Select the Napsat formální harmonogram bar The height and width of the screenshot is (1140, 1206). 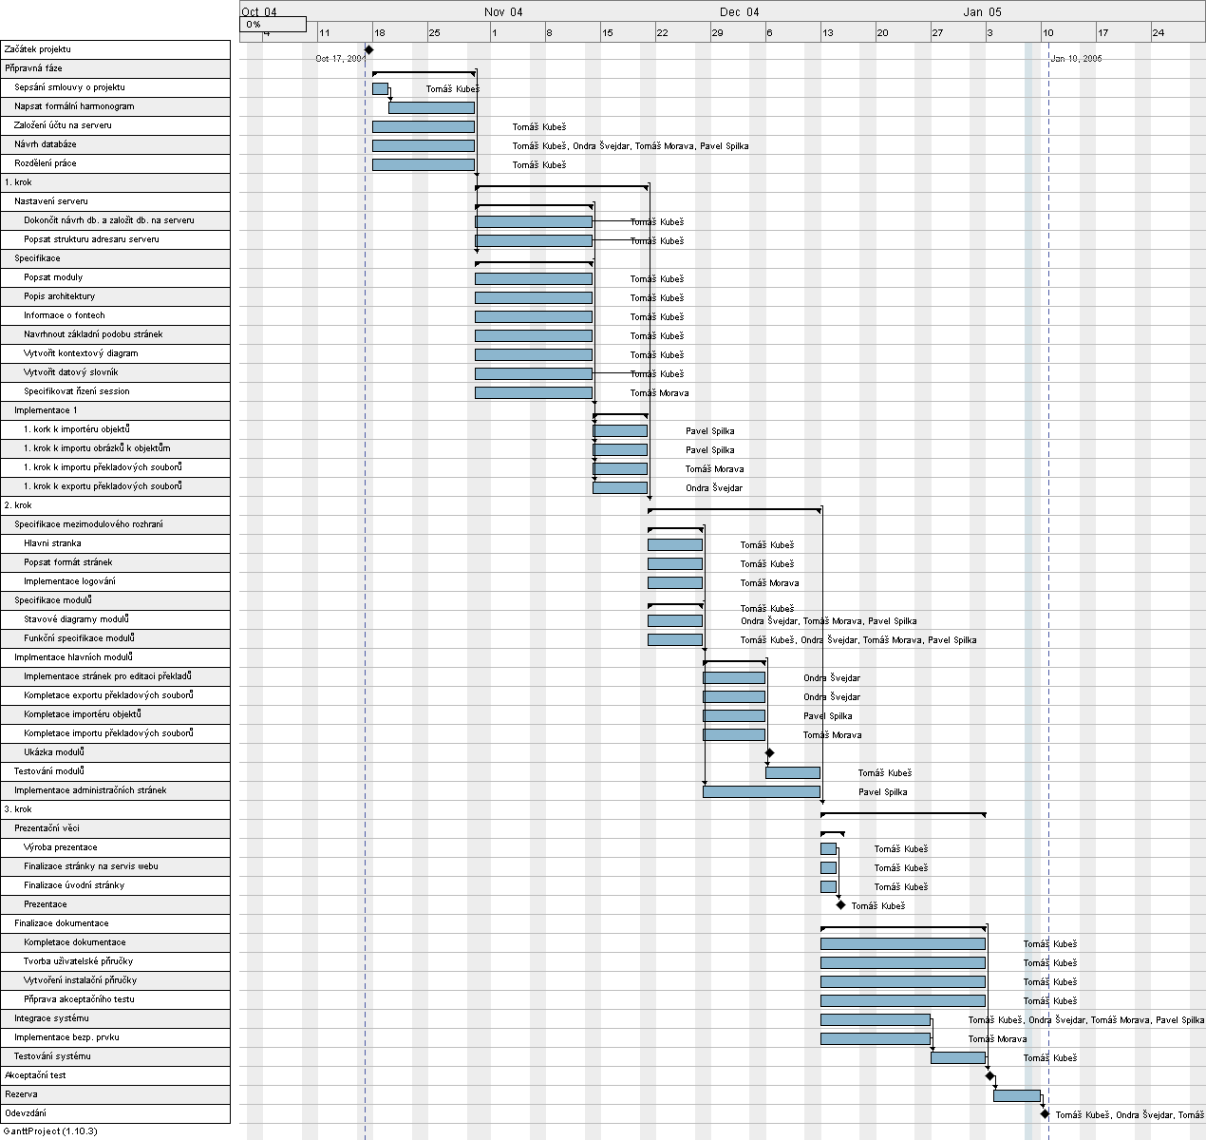click(431, 107)
